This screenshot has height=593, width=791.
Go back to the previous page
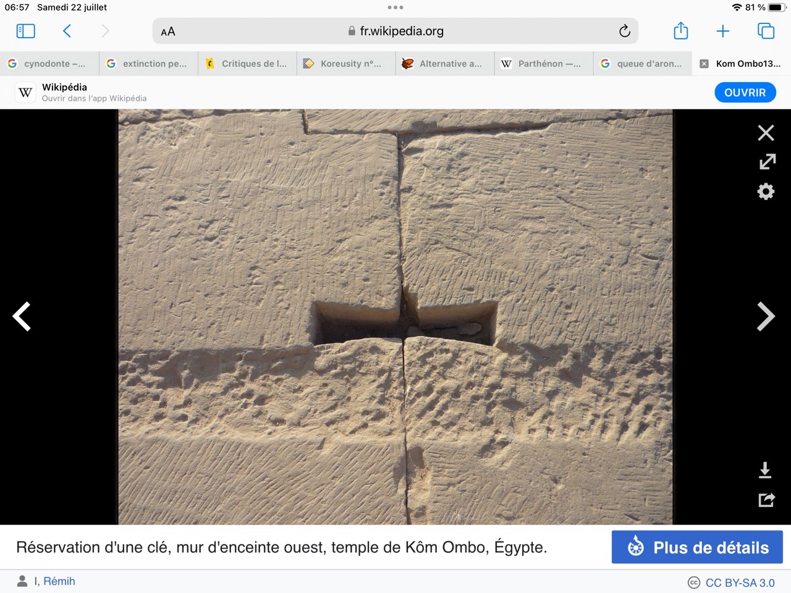(x=67, y=31)
